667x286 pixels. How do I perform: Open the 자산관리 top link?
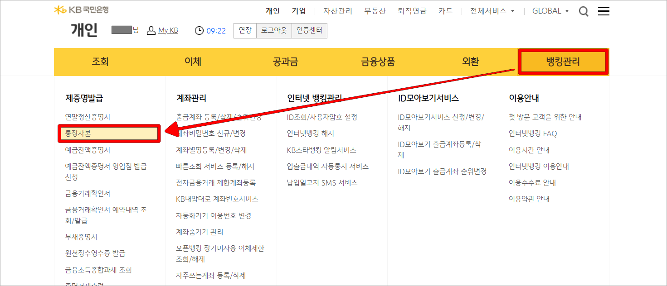coord(338,11)
